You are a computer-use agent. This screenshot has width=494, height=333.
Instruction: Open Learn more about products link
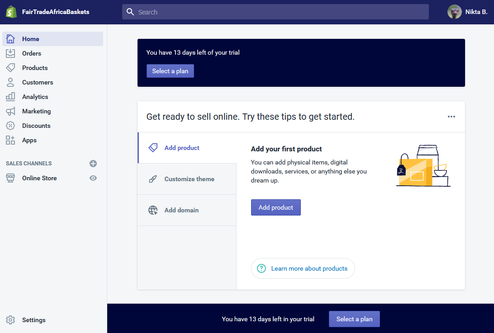[303, 268]
